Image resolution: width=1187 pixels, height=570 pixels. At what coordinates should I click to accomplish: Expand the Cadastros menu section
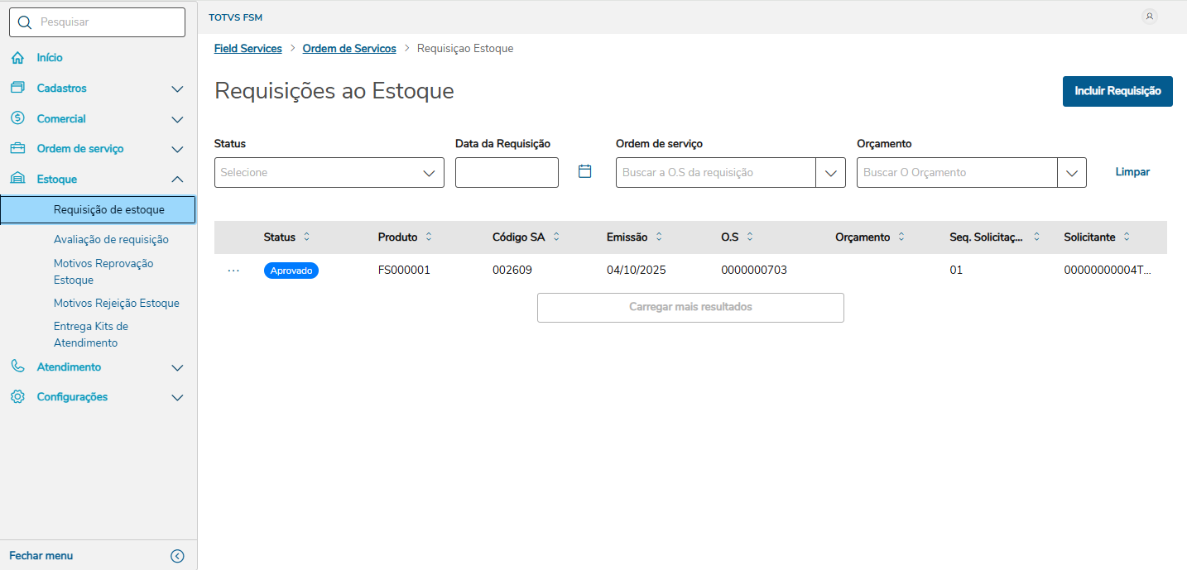pos(177,89)
